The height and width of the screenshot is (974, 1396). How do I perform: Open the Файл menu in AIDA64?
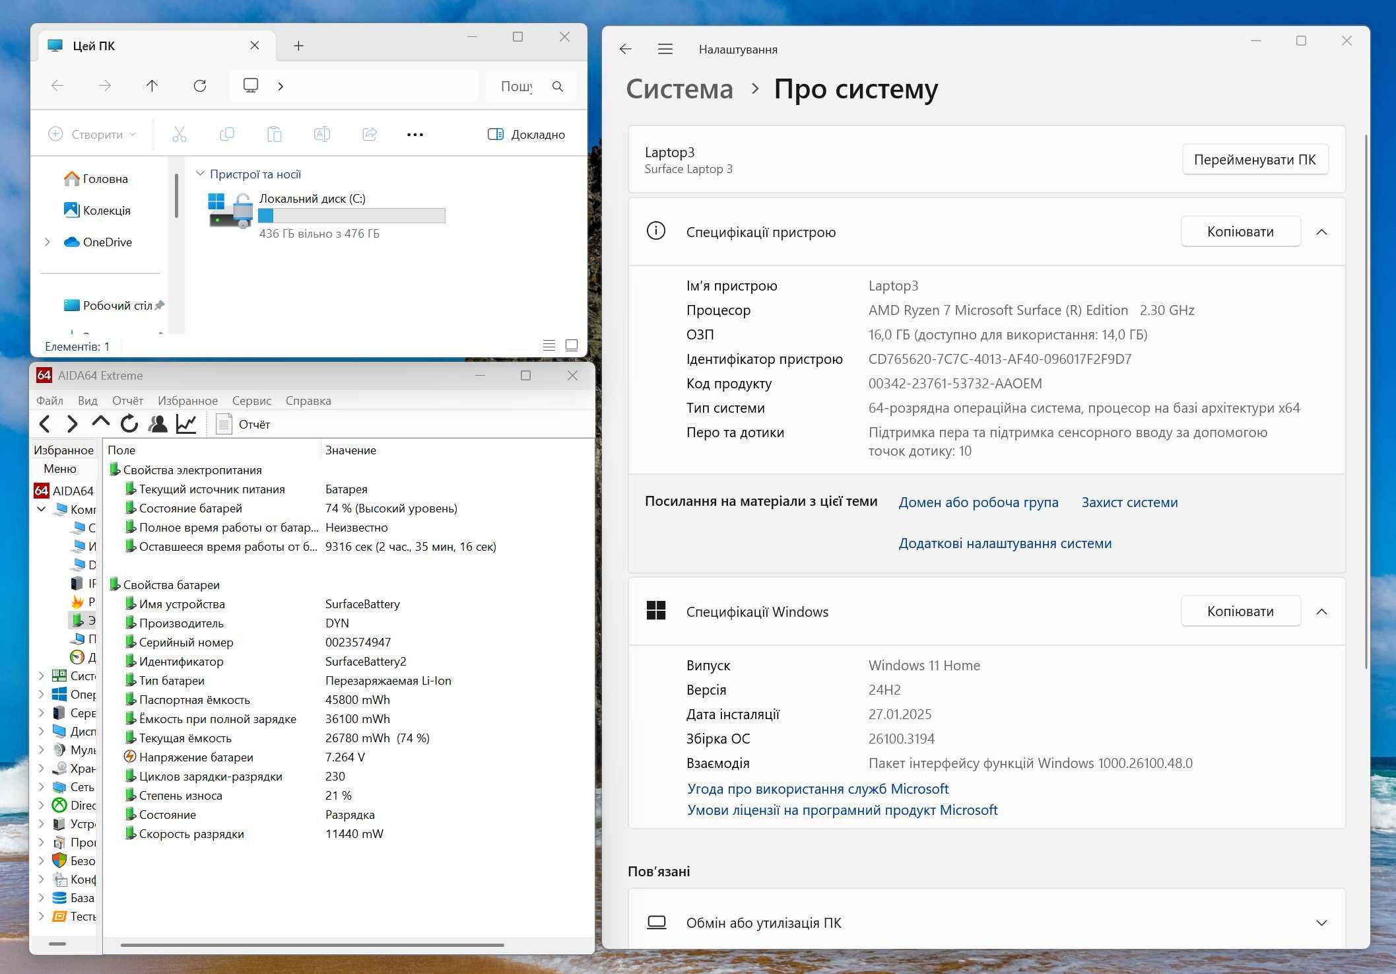[x=50, y=400]
